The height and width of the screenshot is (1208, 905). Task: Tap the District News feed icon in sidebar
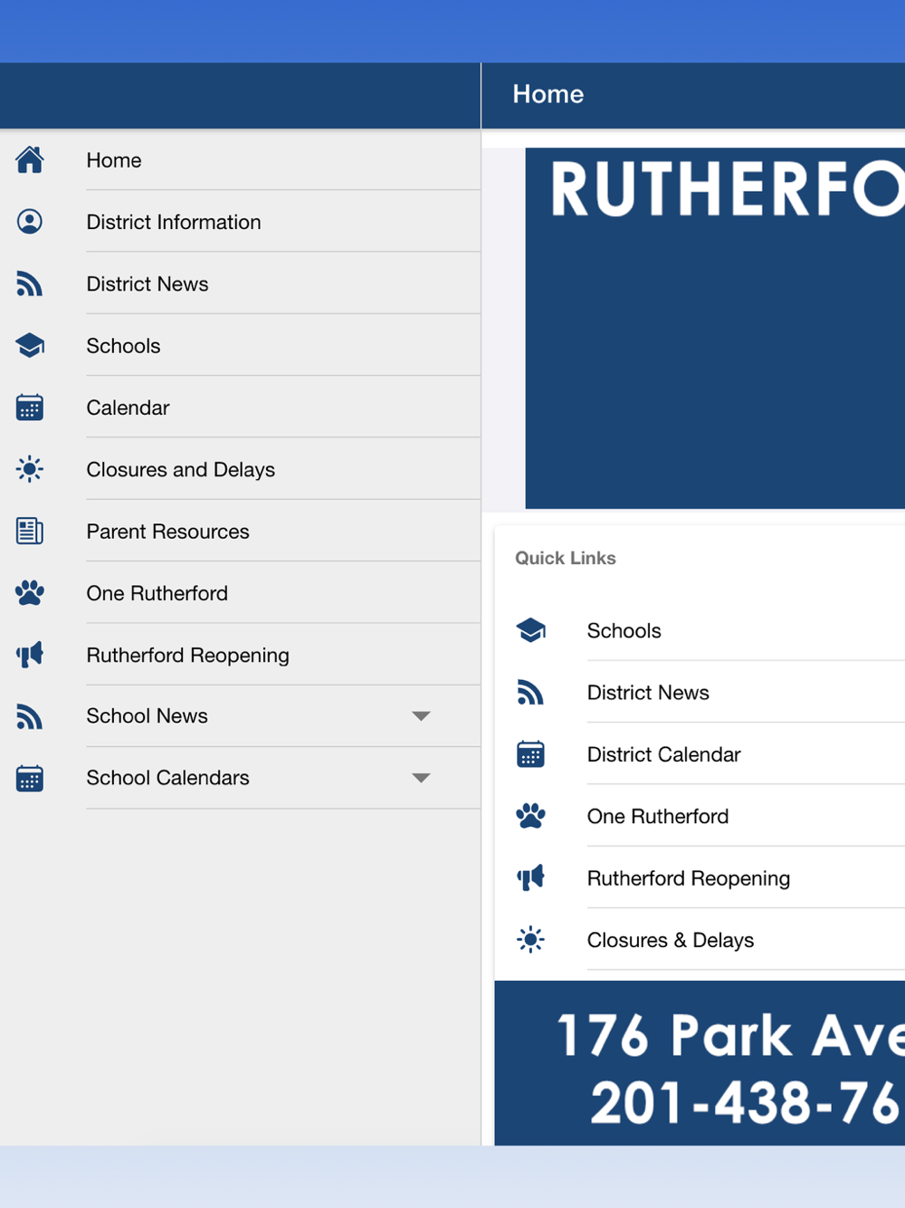[x=30, y=284]
